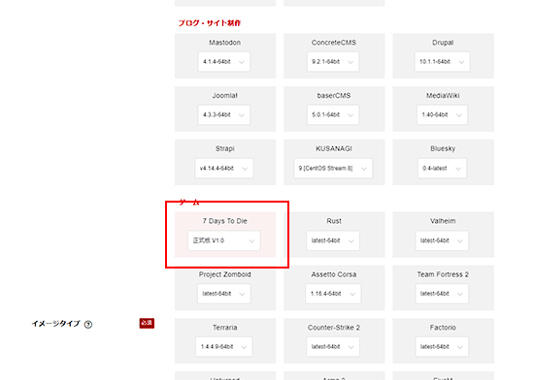Open the Terraria 1.4.4.9-64bit dropdown
534x380 pixels.
tap(224, 347)
